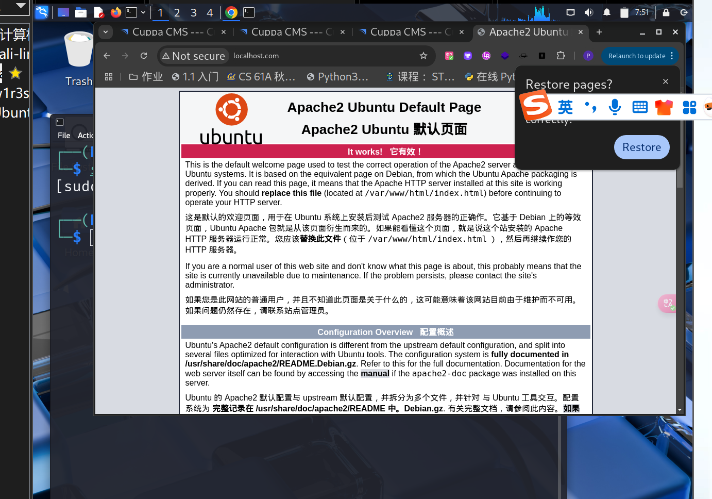Screen dimensions: 712x499
Task: Open the 在线 Python bookmark
Action: pyautogui.click(x=489, y=77)
